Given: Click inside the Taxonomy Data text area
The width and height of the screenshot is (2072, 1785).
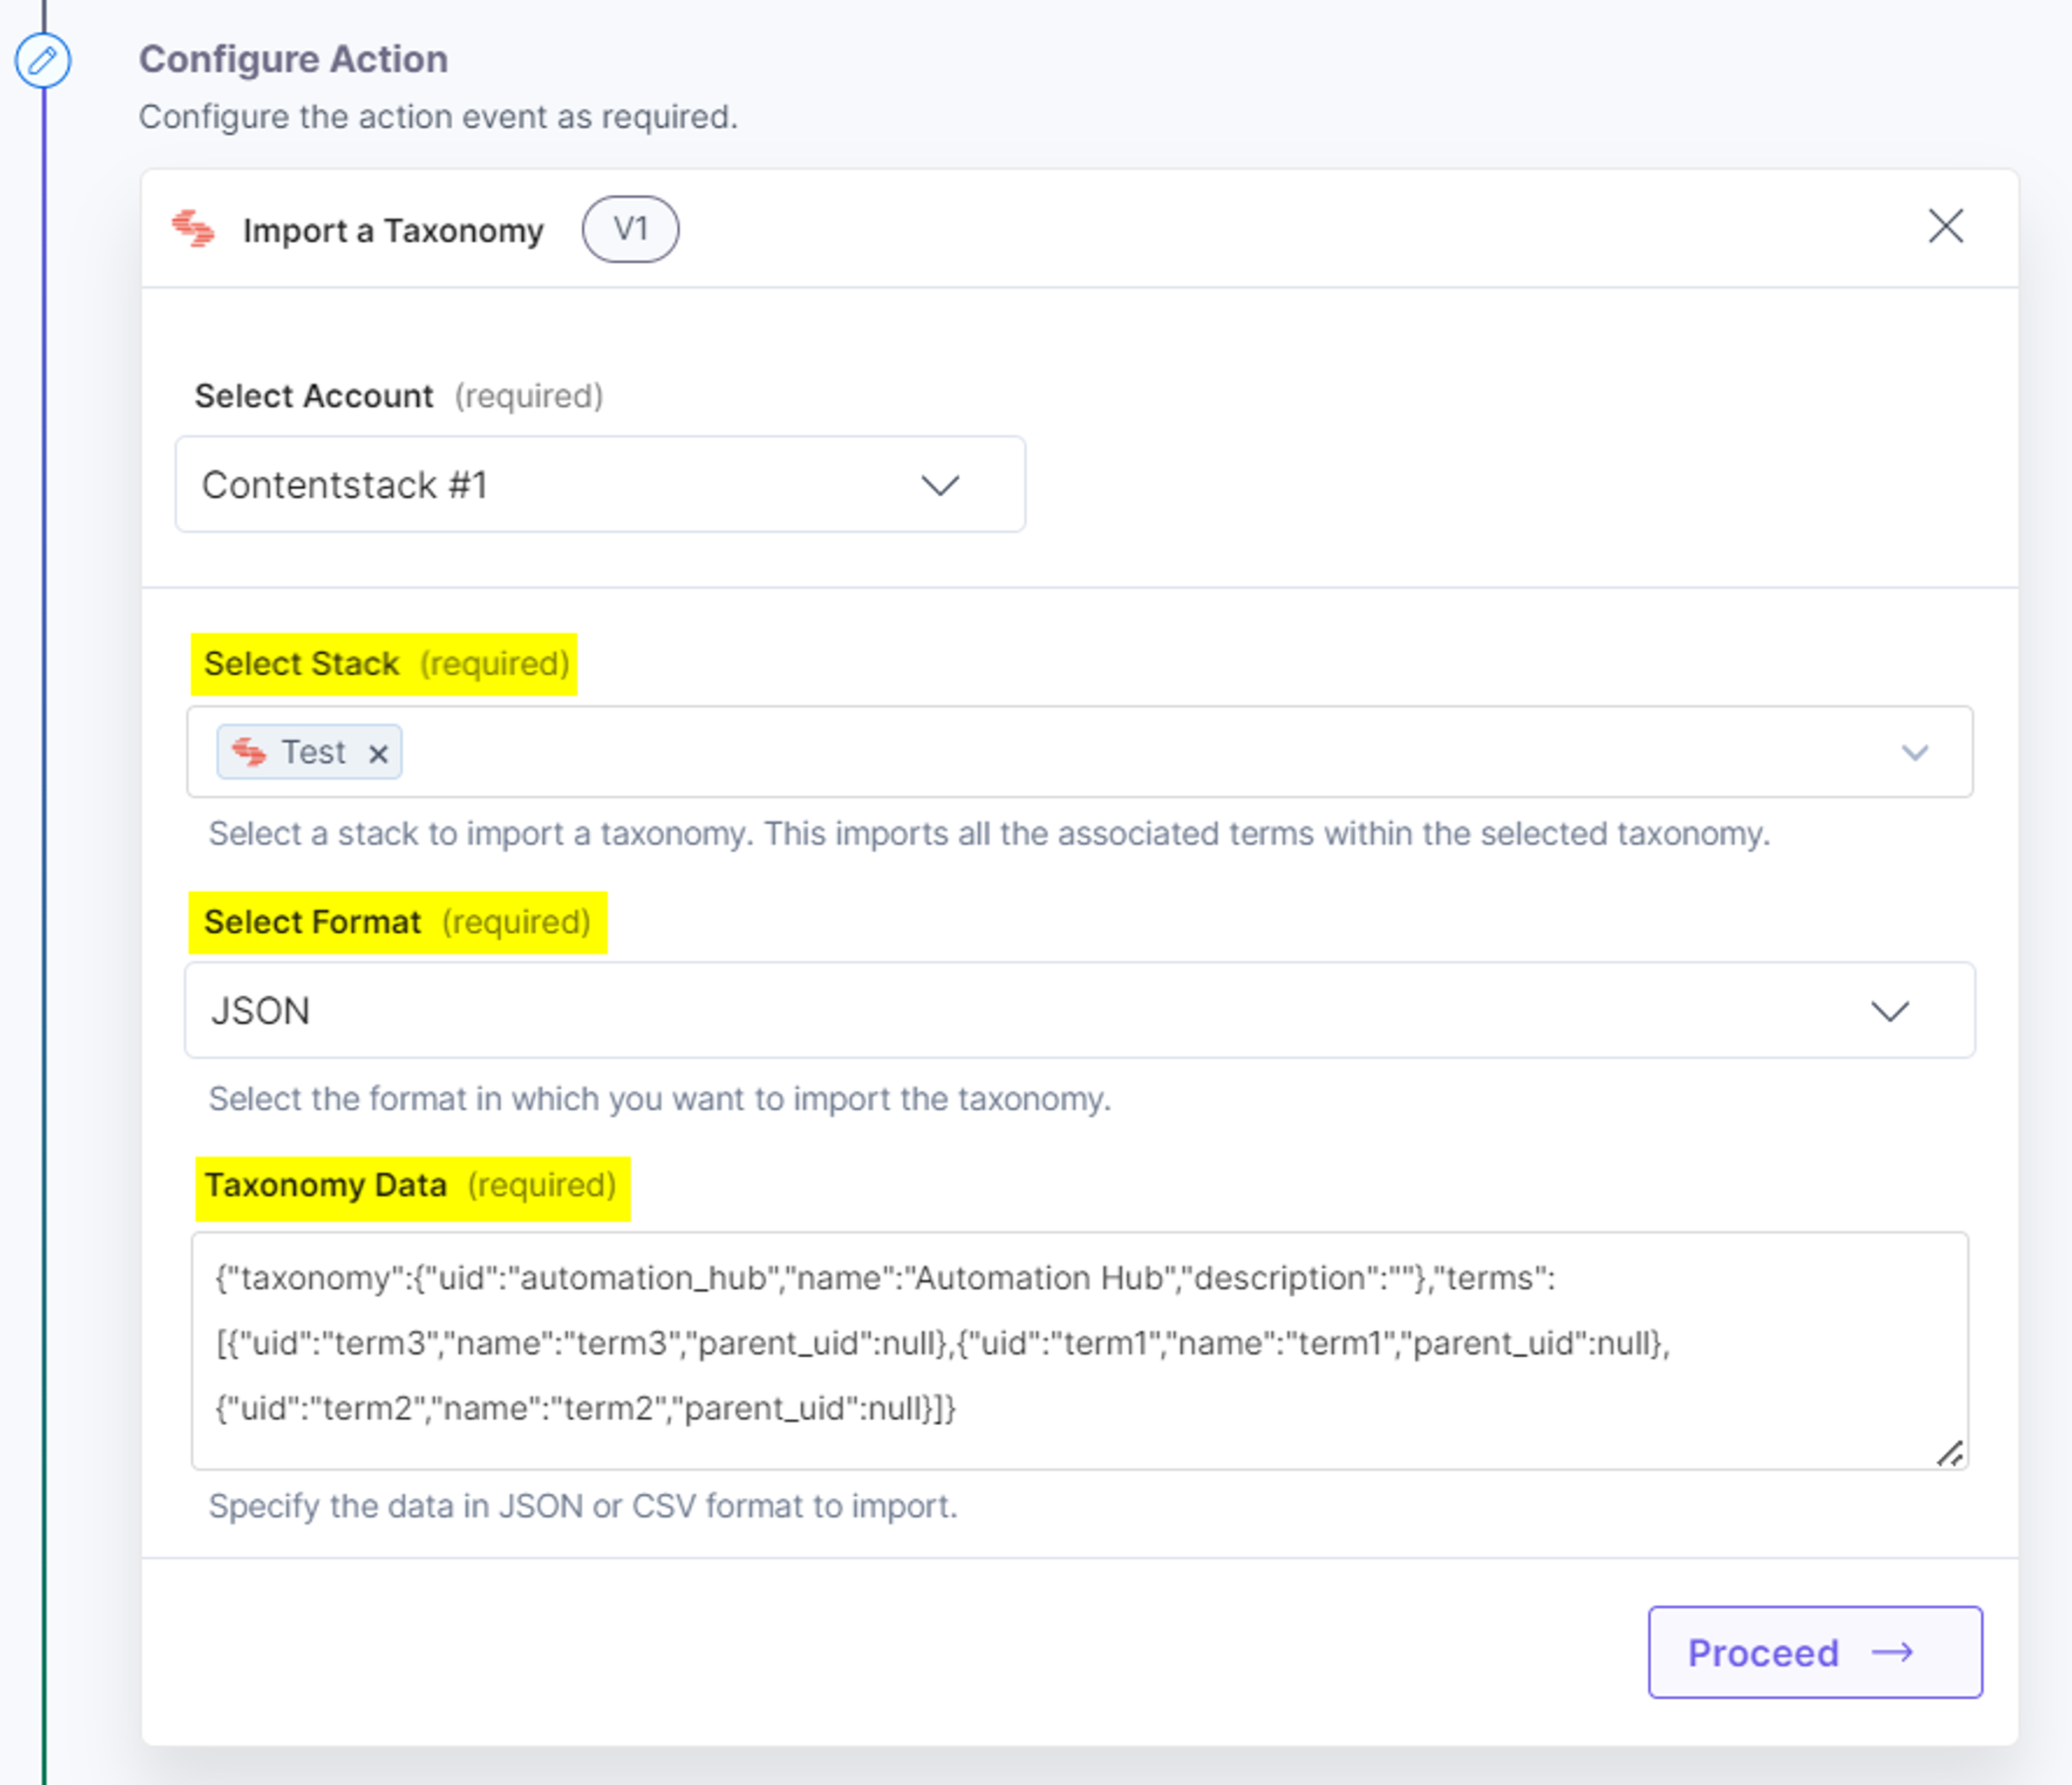Looking at the screenshot, I should pos(1079,1350).
